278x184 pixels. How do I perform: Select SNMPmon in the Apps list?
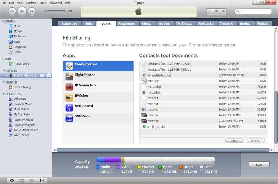(x=98, y=118)
